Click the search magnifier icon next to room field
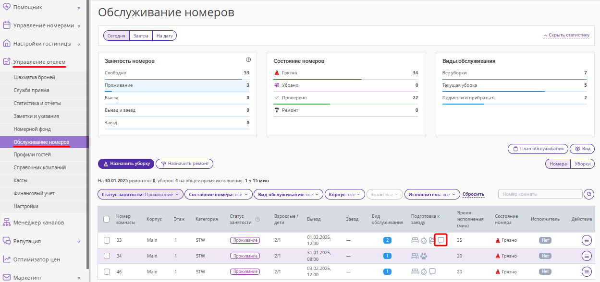600x282 pixels. pyautogui.click(x=589, y=194)
